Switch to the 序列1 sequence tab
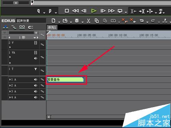This screenshot has width=171, height=128. 52,28
